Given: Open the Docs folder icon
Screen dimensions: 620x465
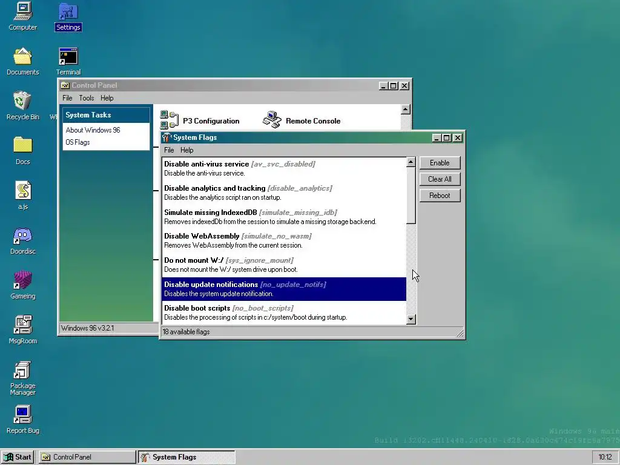Looking at the screenshot, I should click(x=23, y=150).
